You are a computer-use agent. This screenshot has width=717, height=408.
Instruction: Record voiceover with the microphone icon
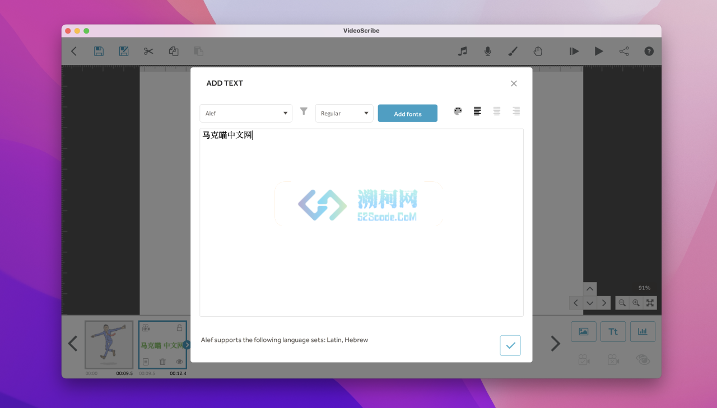[488, 51]
